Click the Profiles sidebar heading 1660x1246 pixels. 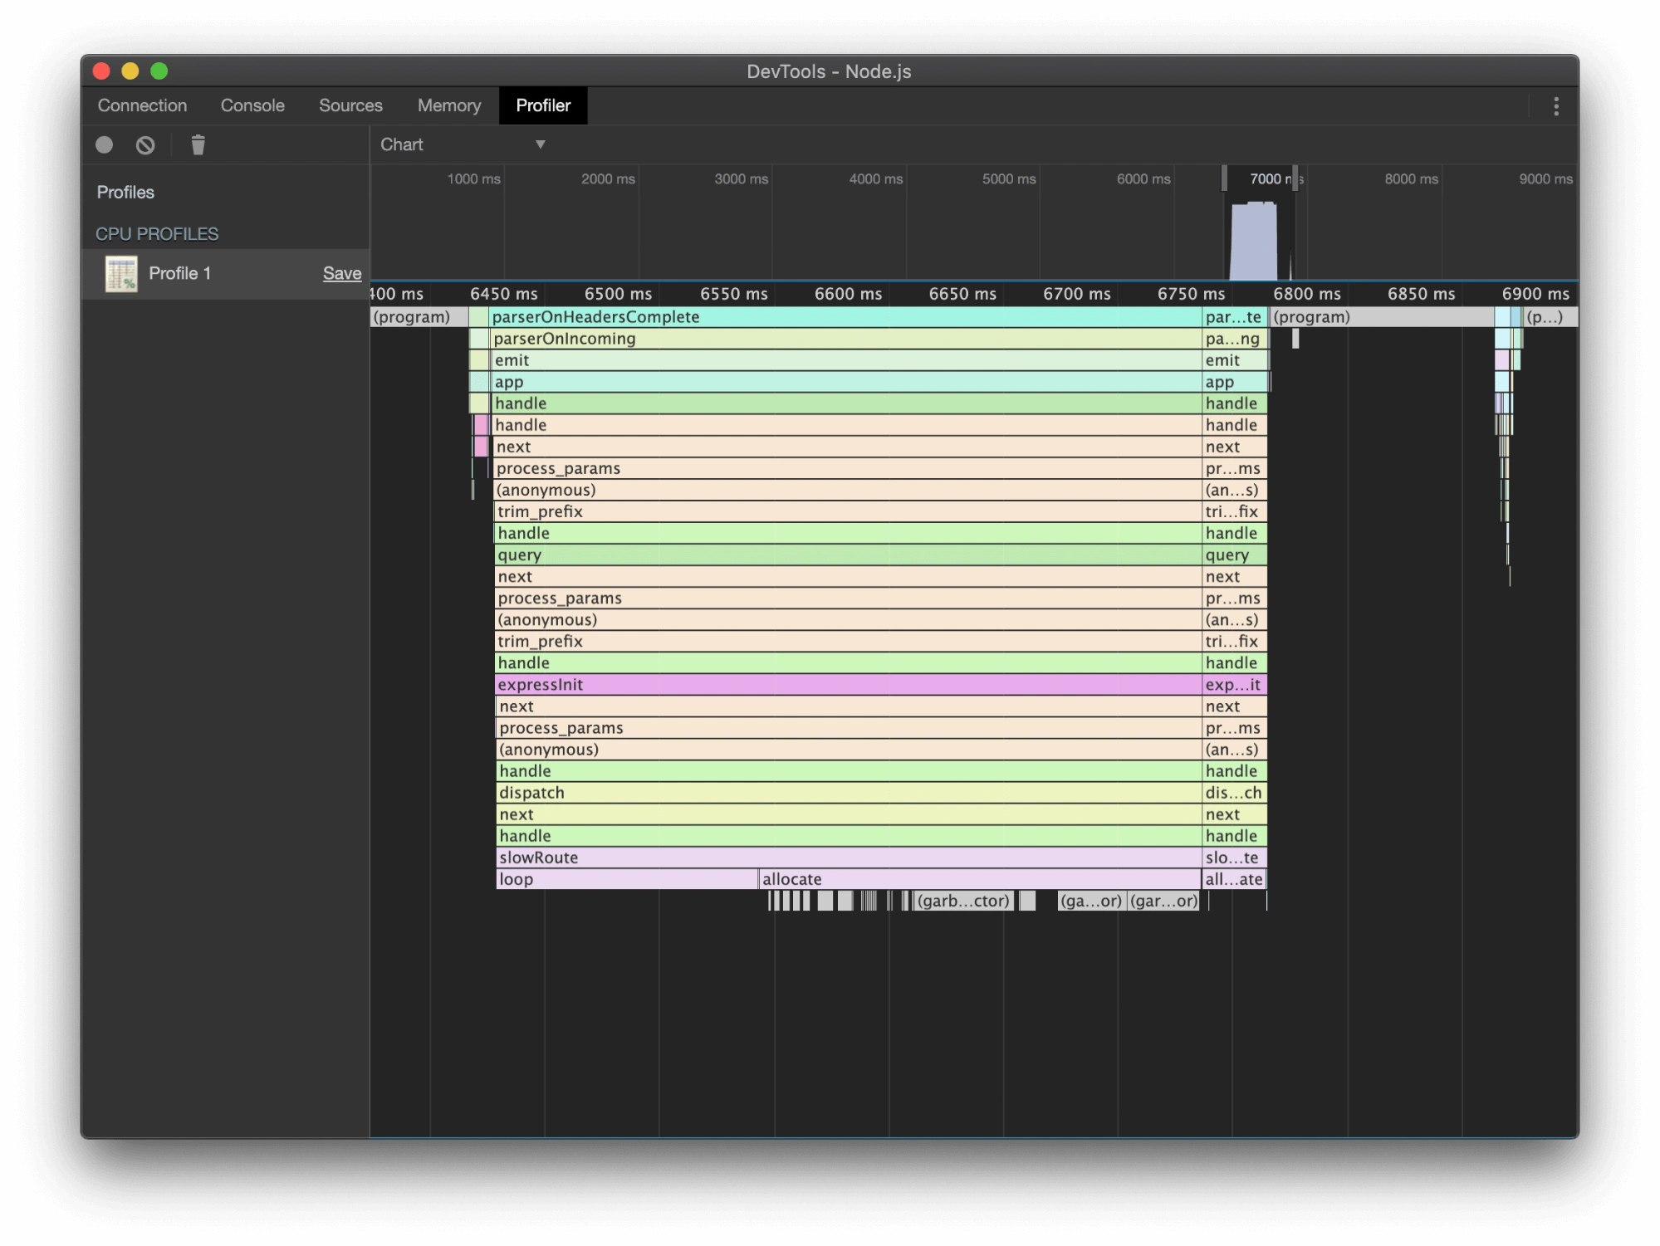pos(125,193)
